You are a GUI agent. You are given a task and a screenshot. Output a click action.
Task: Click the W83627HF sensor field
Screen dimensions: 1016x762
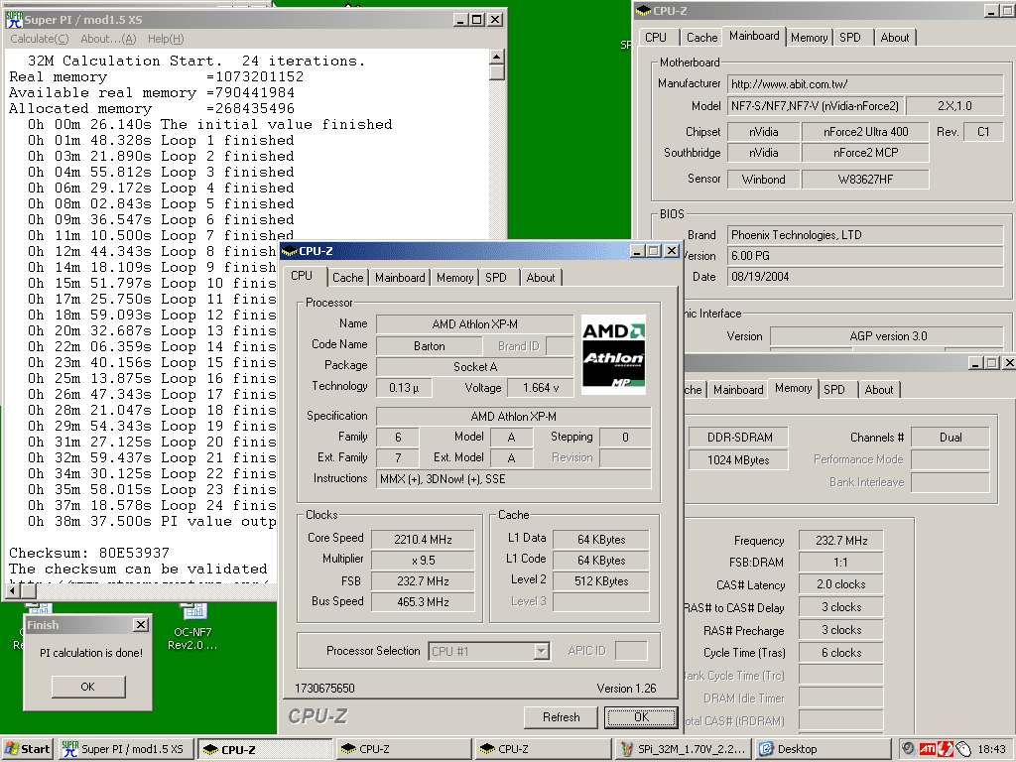[865, 179]
